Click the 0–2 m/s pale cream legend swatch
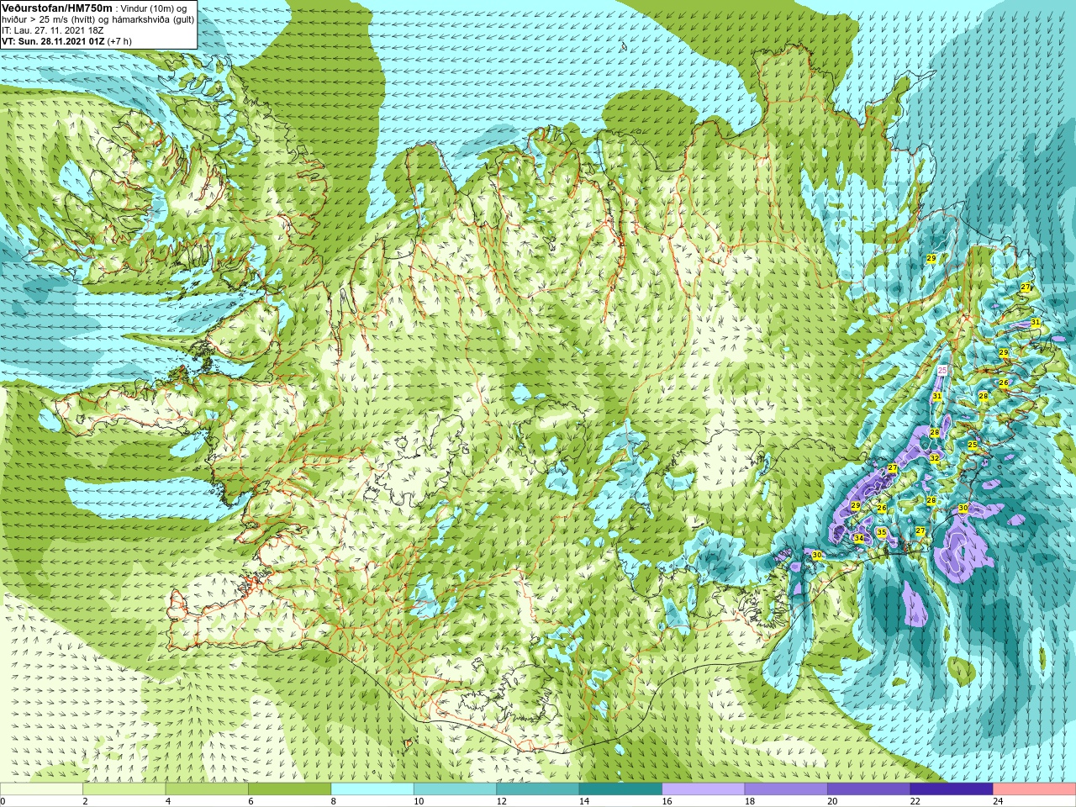 41,789
